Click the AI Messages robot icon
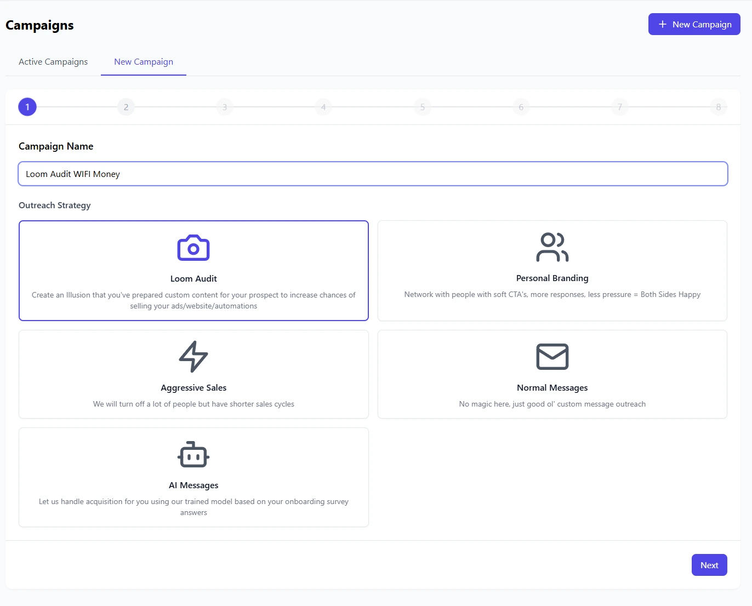 point(193,454)
